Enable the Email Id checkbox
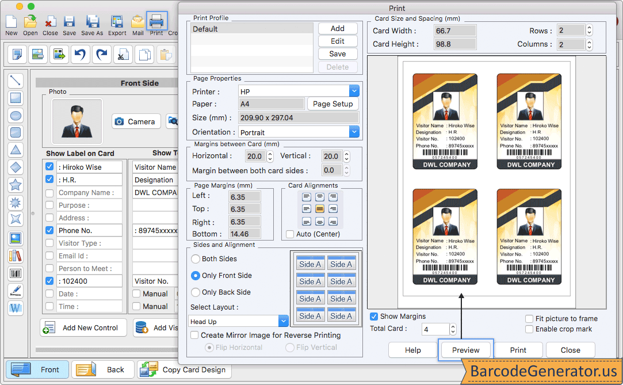Image resolution: width=623 pixels, height=385 pixels. pos(49,256)
